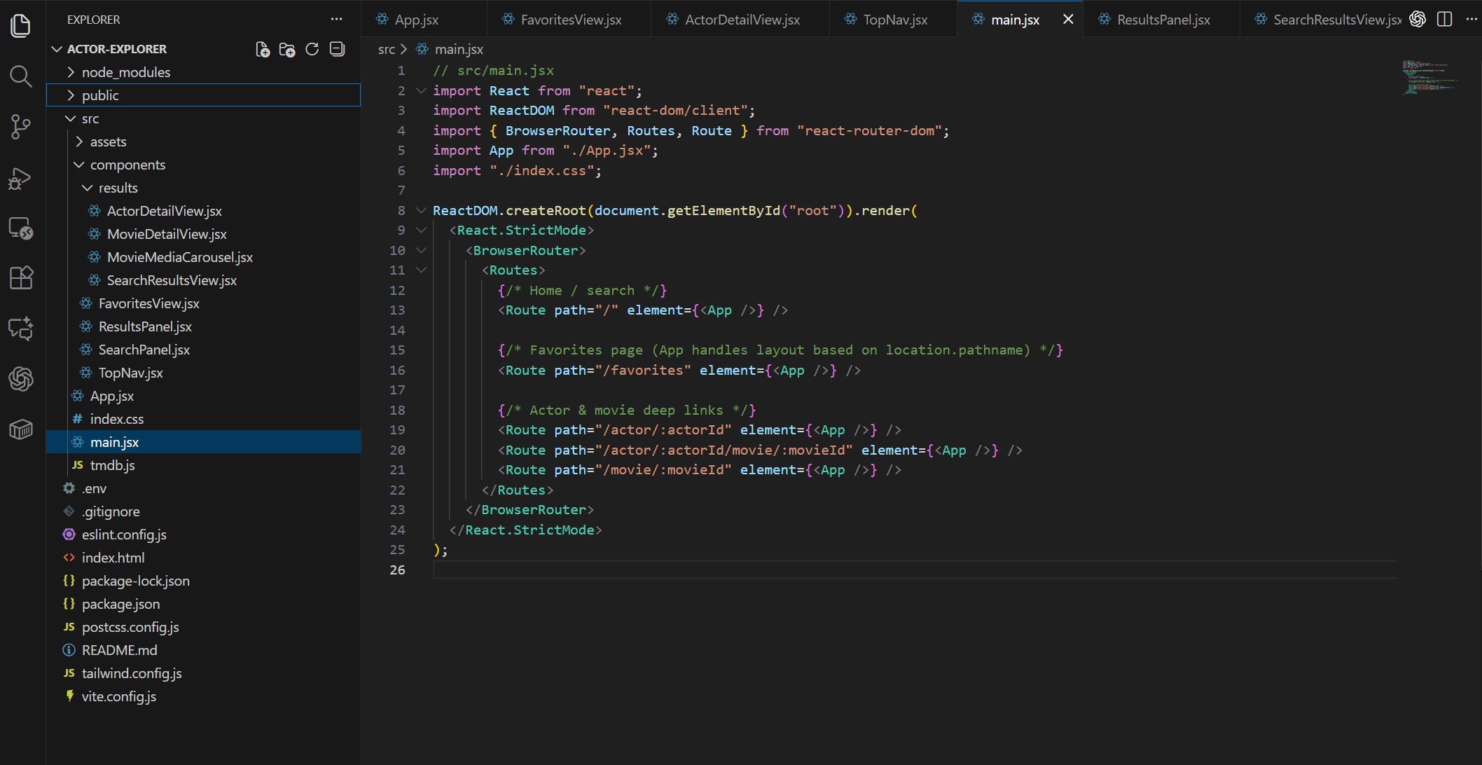The image size is (1482, 765).
Task: Open the ChatGPT Codex icon in activity bar
Action: coord(21,379)
